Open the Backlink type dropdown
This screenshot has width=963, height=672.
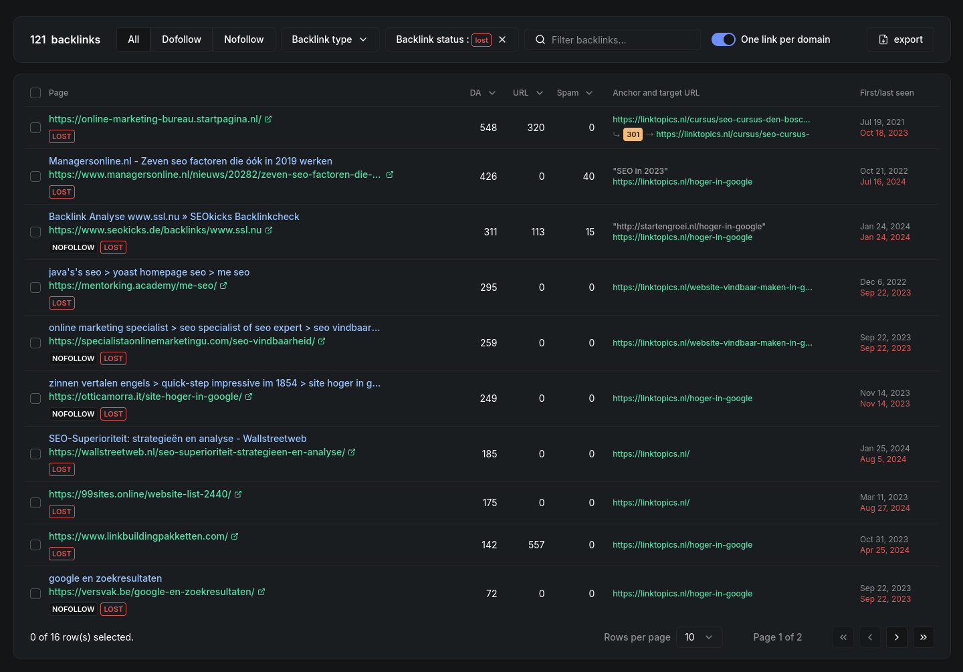pyautogui.click(x=330, y=39)
